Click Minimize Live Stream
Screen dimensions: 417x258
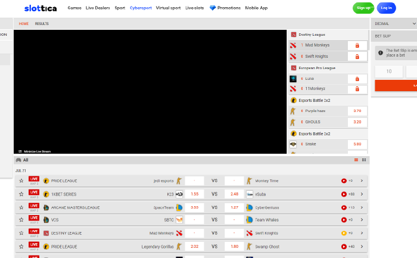tap(35, 151)
